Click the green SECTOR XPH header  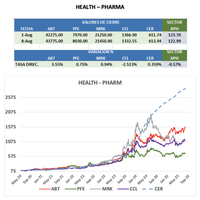pos(175,25)
